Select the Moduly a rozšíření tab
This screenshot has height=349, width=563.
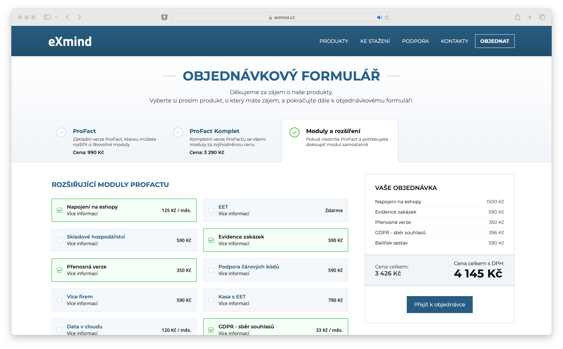[340, 141]
